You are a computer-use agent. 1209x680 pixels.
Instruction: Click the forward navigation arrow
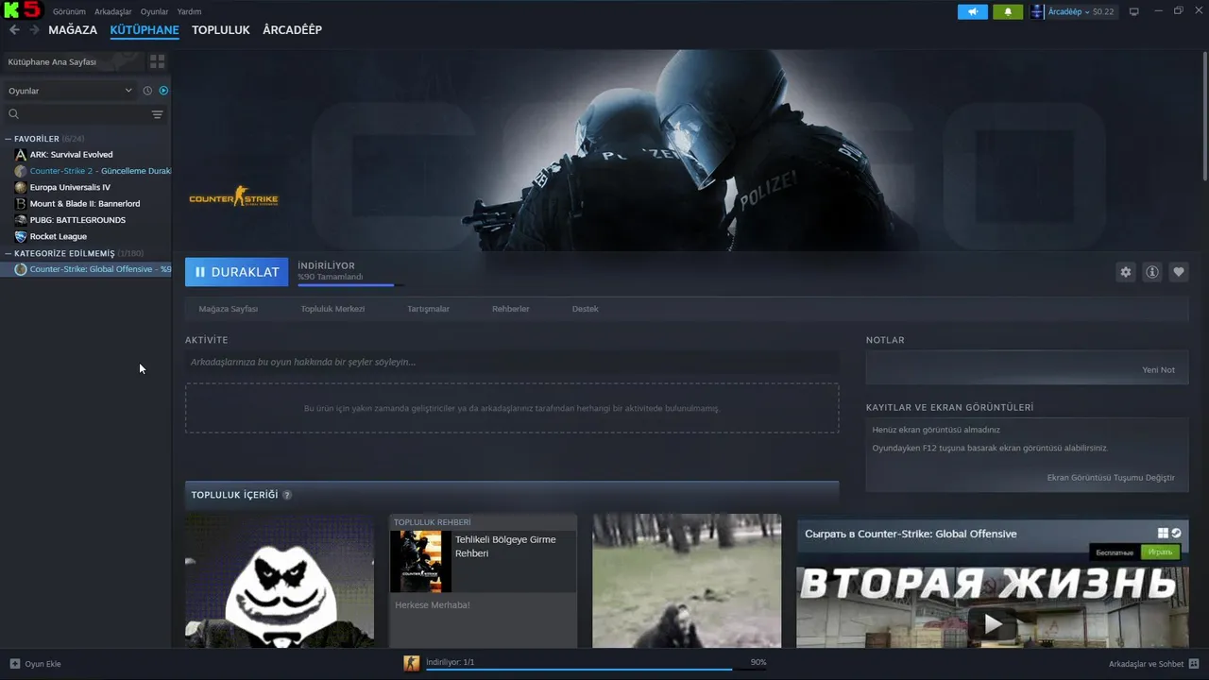[x=34, y=30]
